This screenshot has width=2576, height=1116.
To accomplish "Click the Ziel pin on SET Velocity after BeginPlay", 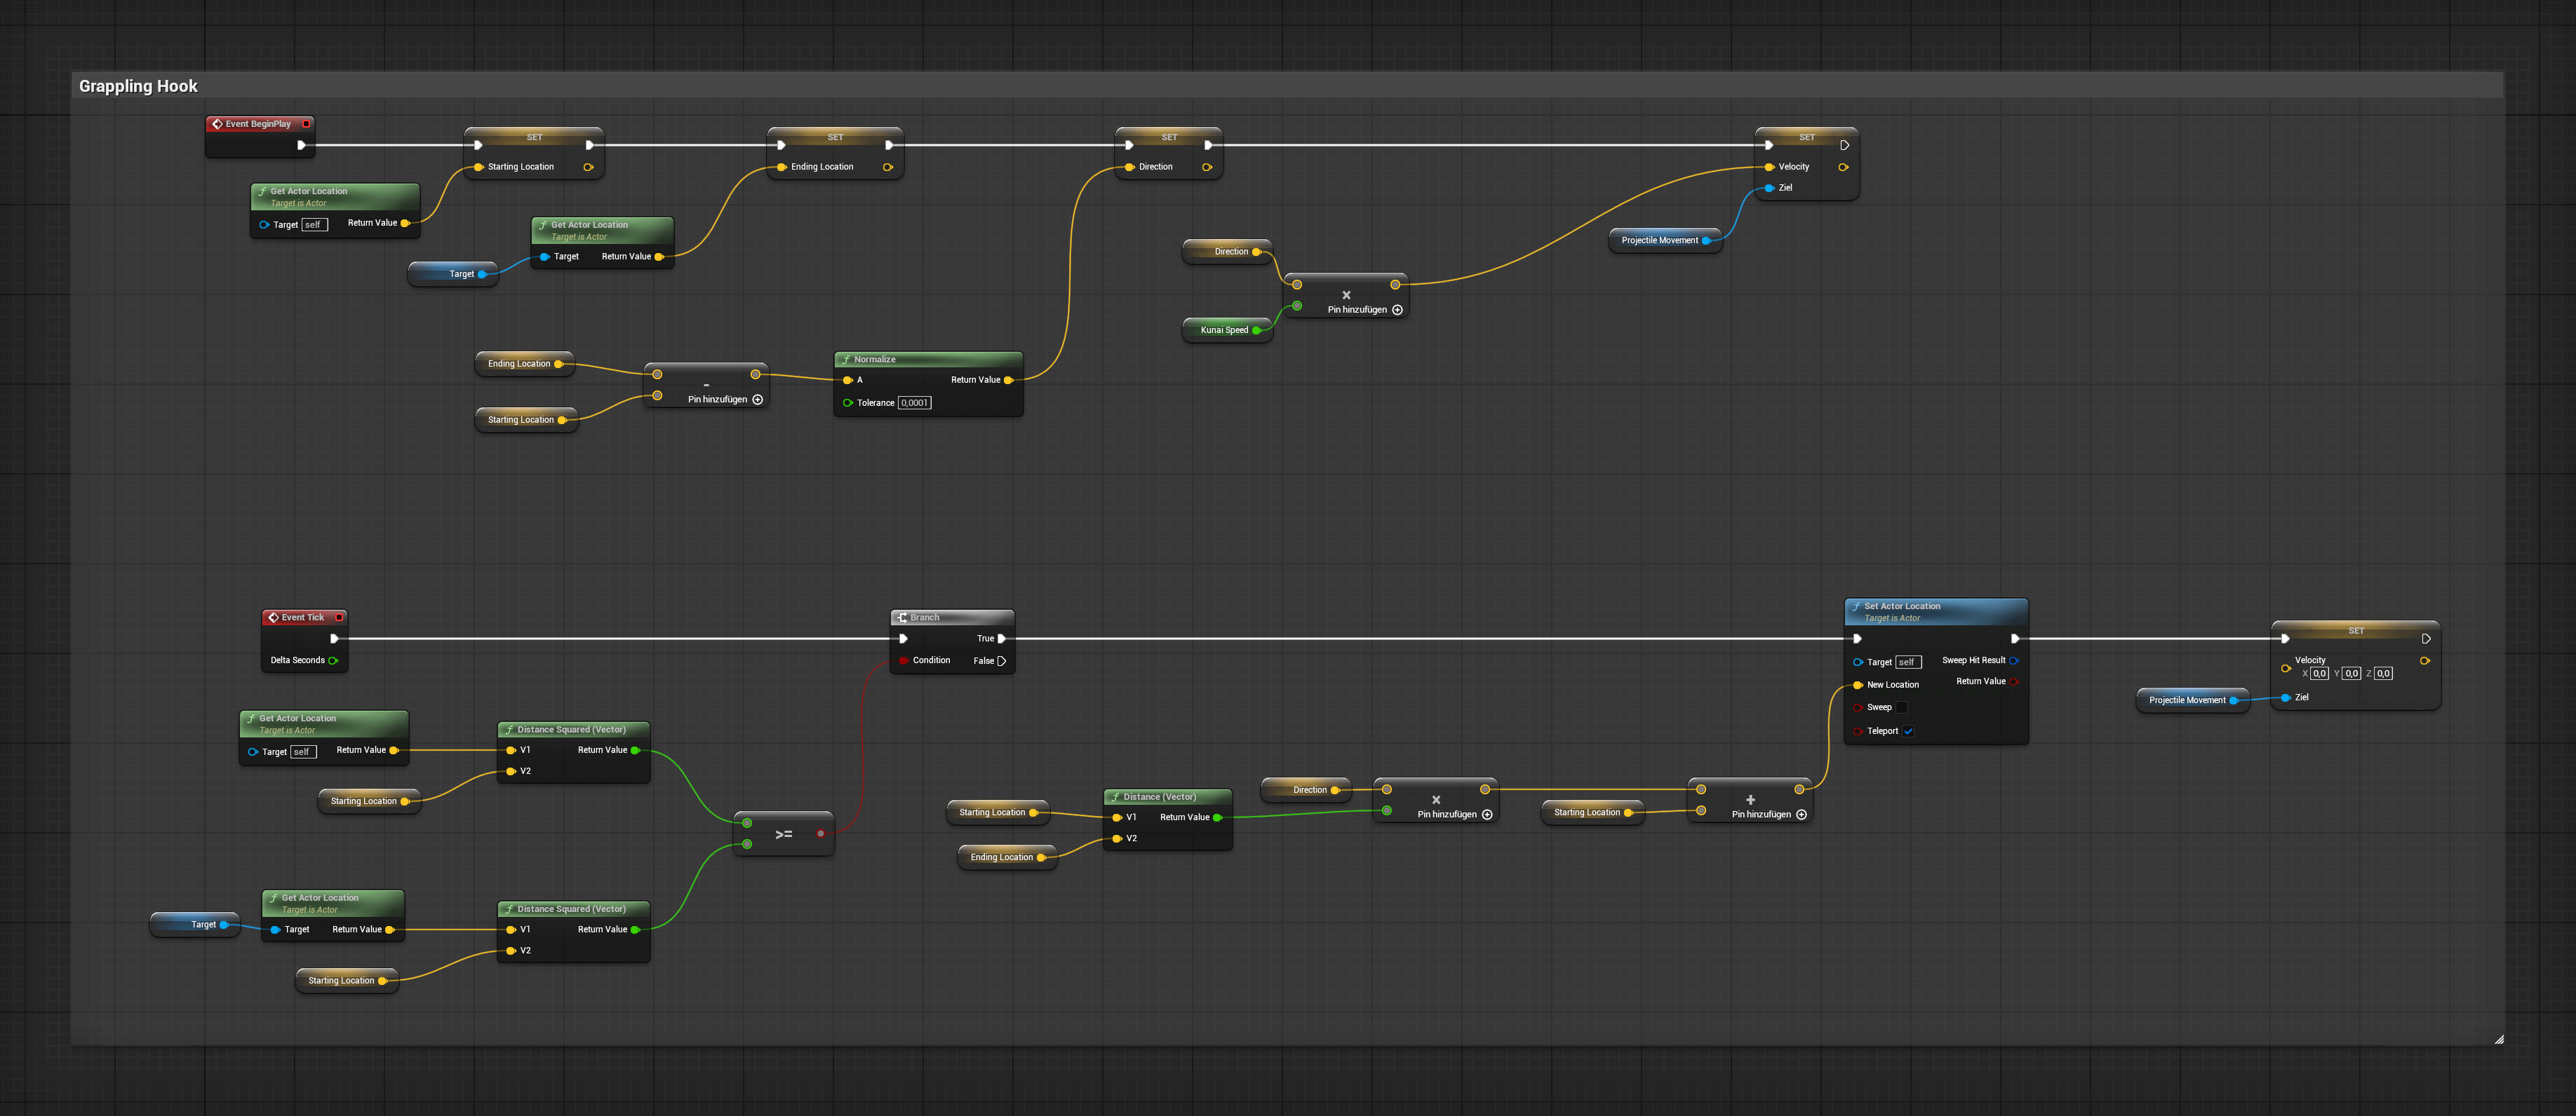I will 1770,188.
